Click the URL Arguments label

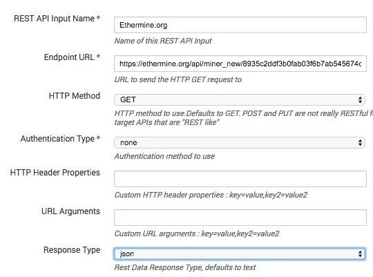point(70,211)
